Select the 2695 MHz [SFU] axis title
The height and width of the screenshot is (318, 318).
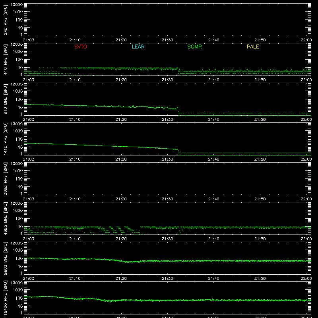pos(6,178)
